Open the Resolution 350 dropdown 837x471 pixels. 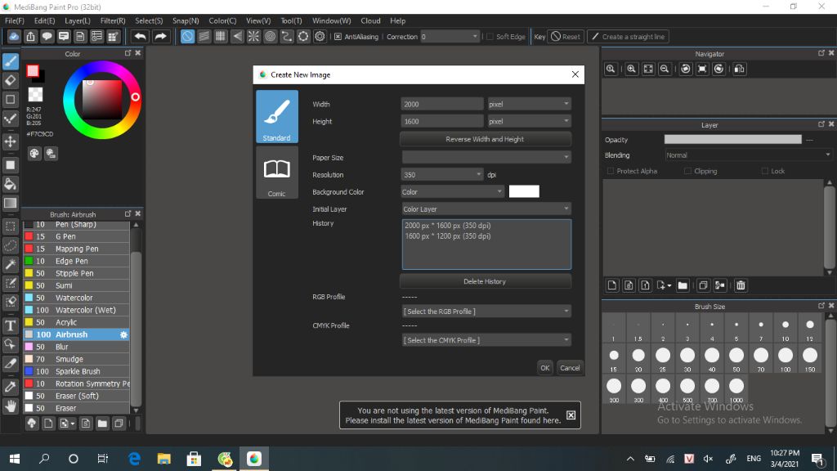442,175
